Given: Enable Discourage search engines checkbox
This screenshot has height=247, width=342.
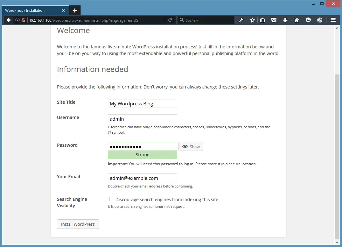Looking at the screenshot, I should (x=111, y=199).
